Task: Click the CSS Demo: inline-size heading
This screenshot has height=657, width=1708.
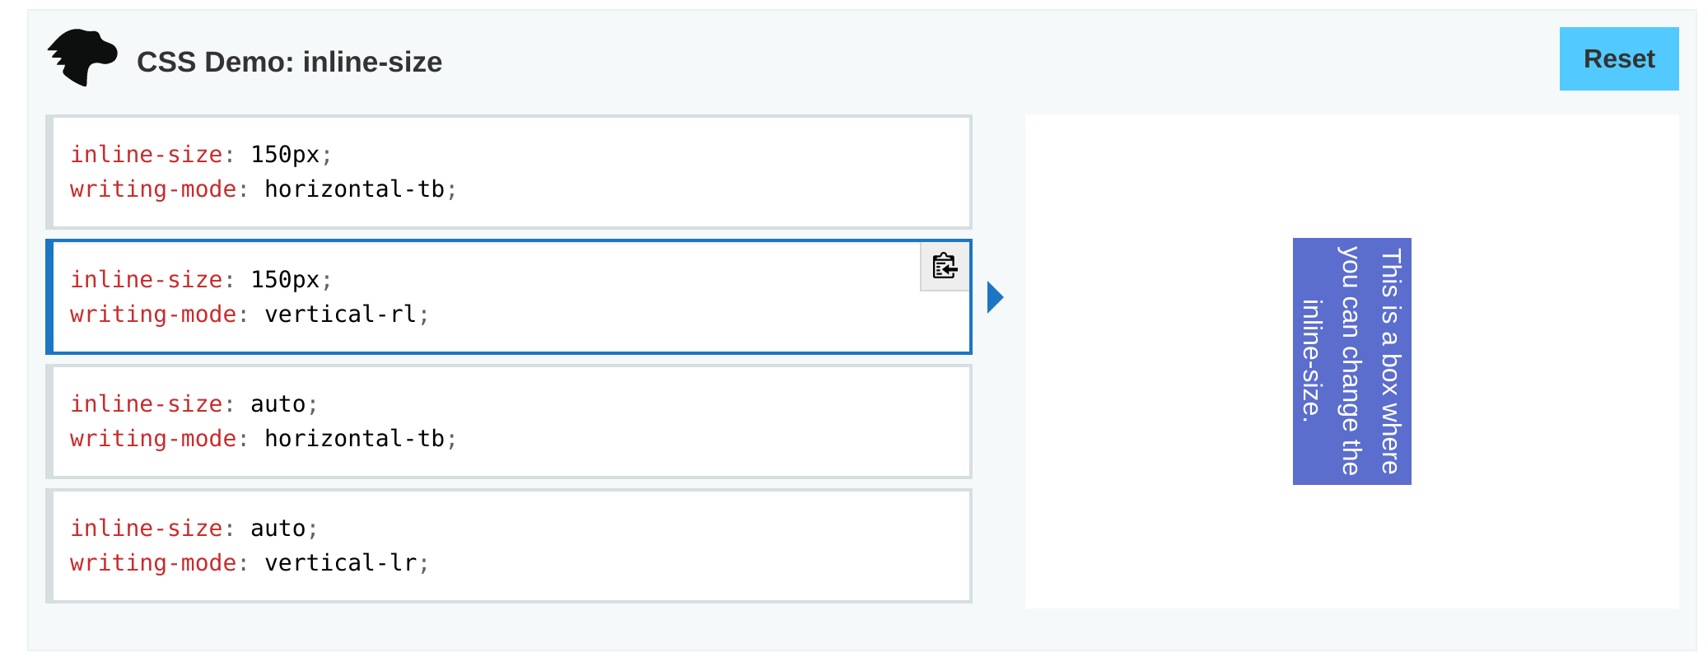Action: (290, 62)
